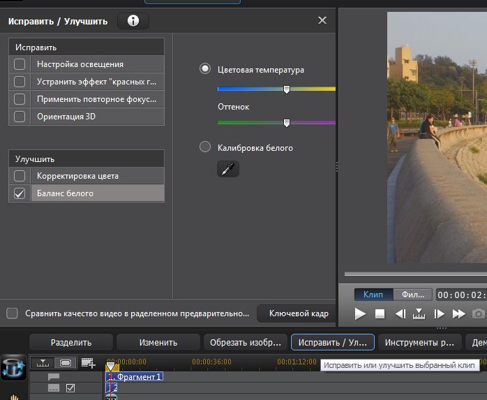
Task: Click the add tracks icon in timeline
Action: pyautogui.click(x=88, y=362)
